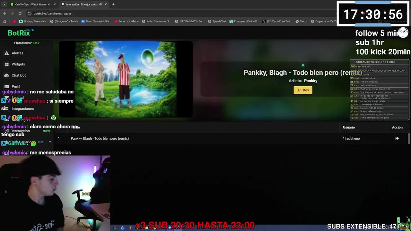
Task: Open ELROBANIÑOS bookmark
Action: pyautogui.click(x=189, y=21)
